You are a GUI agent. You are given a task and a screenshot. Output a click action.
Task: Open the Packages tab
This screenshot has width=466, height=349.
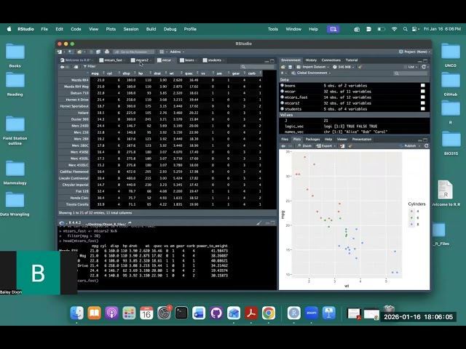[x=312, y=139]
